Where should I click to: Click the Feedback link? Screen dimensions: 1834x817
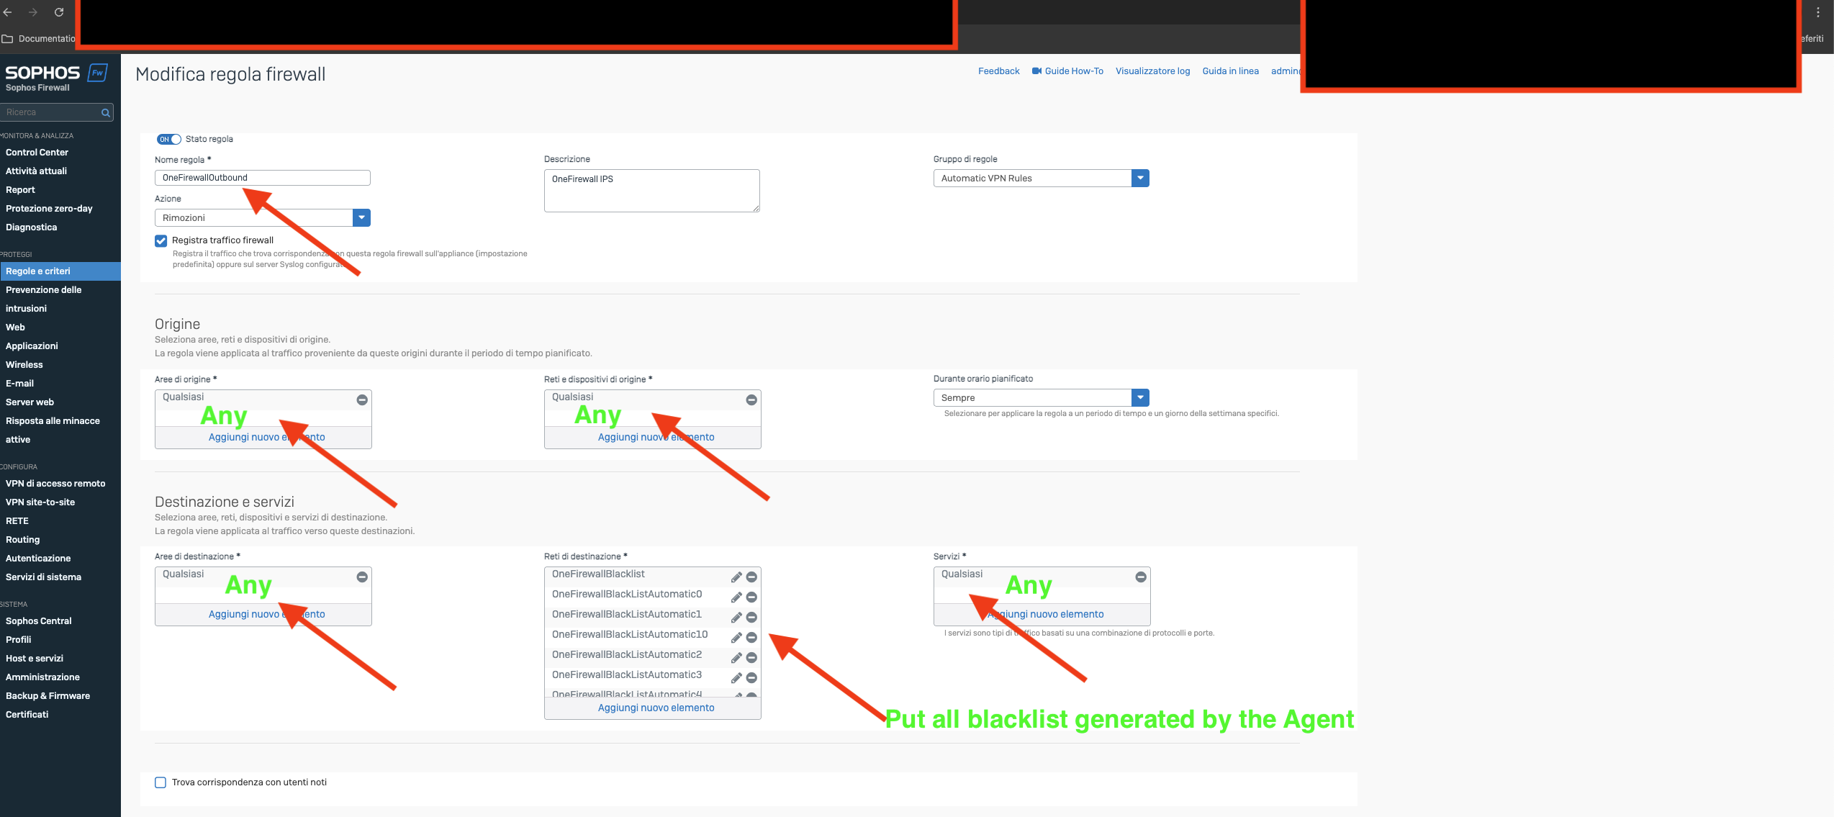(999, 71)
